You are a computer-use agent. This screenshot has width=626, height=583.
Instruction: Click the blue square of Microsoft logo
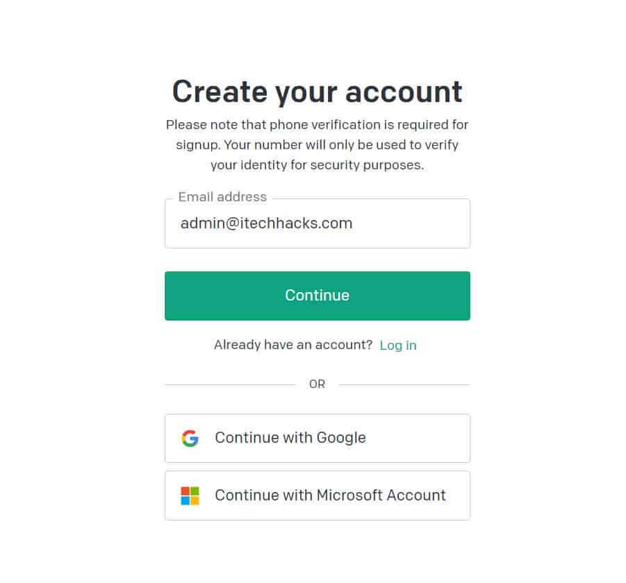[x=186, y=500]
